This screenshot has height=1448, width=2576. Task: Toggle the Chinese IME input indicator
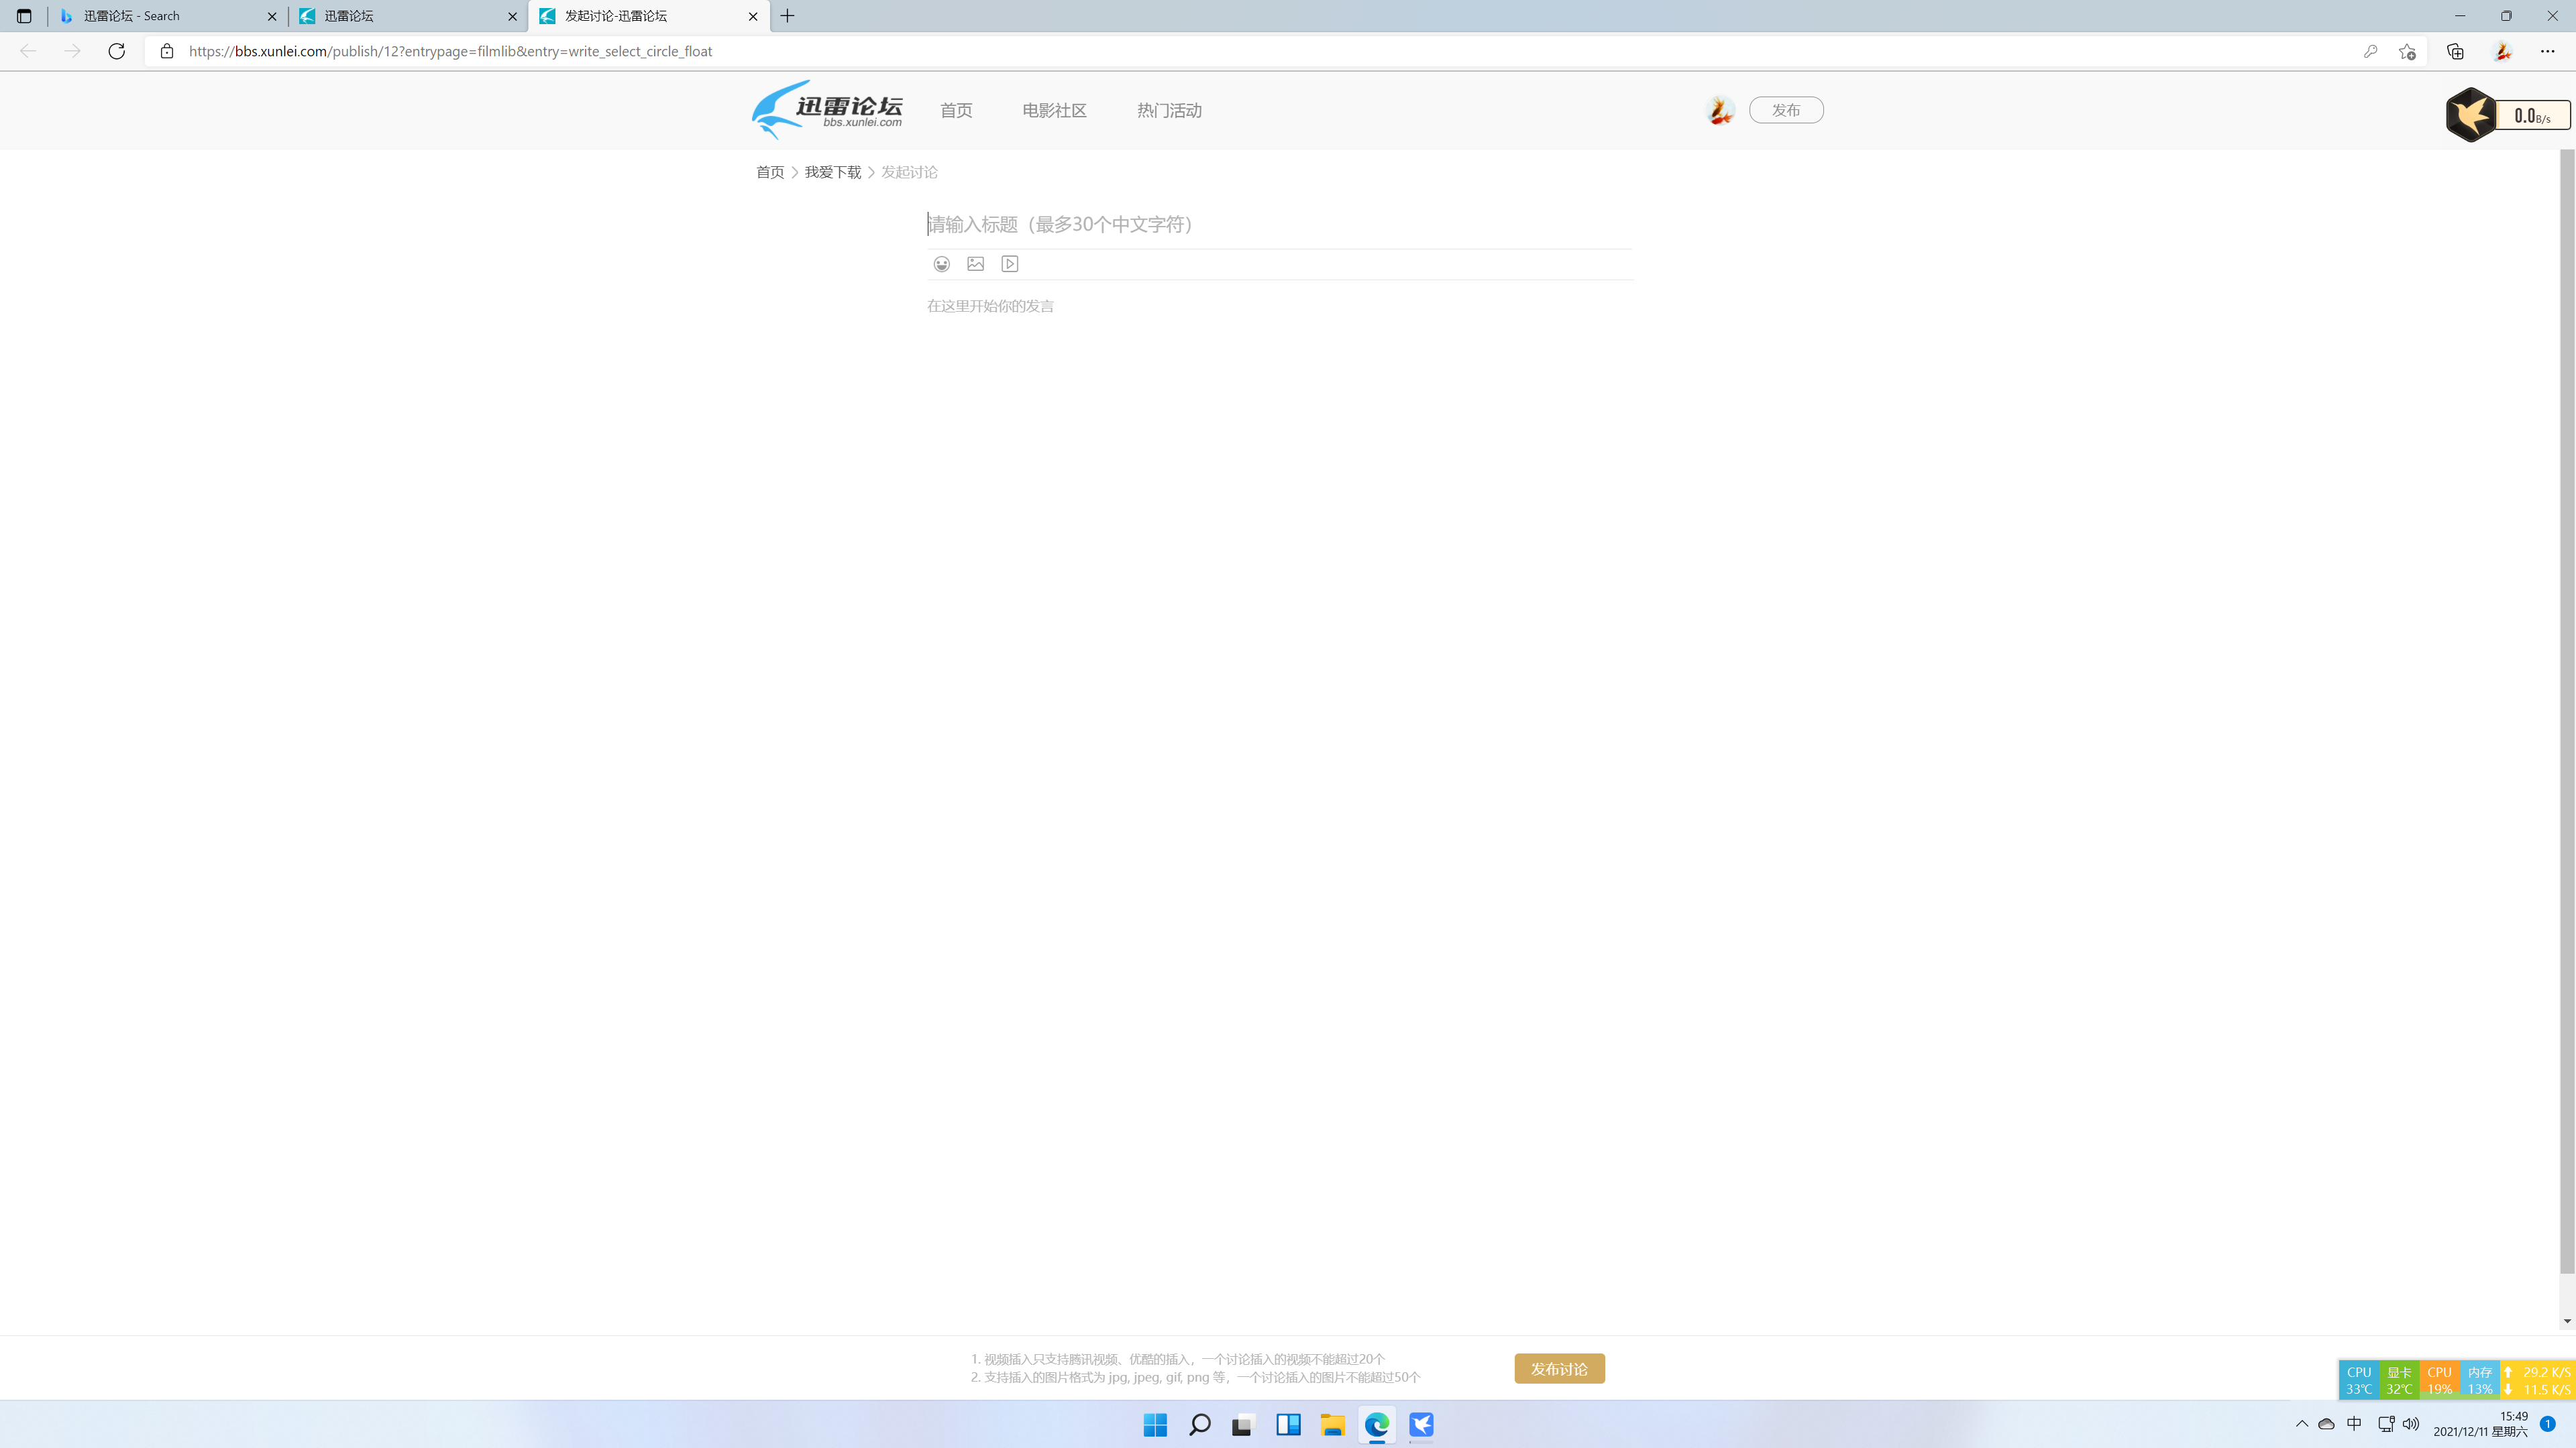click(2354, 1424)
